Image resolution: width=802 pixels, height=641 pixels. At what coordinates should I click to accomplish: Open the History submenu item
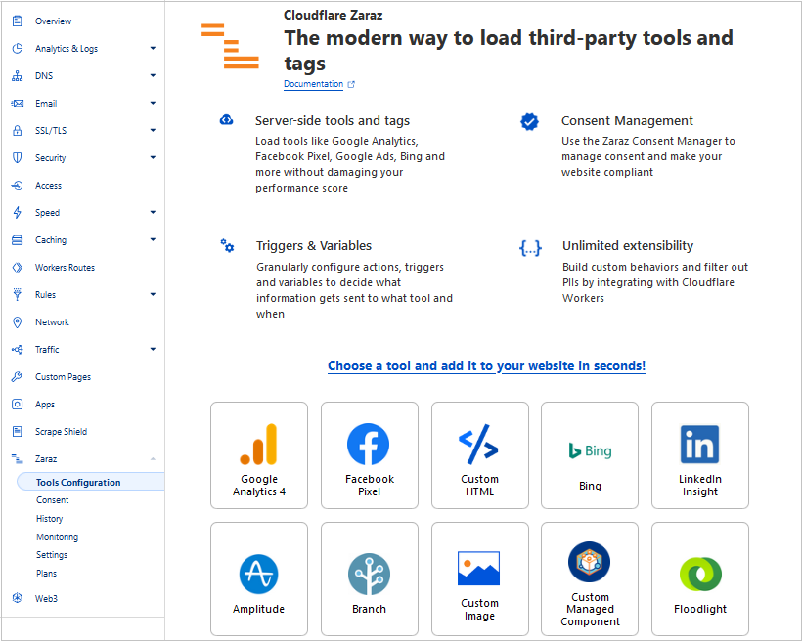[49, 518]
